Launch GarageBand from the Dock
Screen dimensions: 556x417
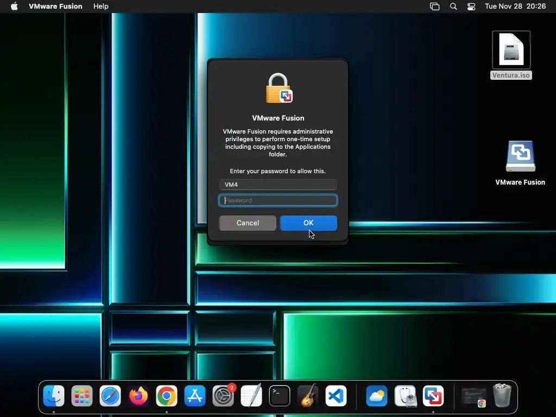tap(308, 396)
